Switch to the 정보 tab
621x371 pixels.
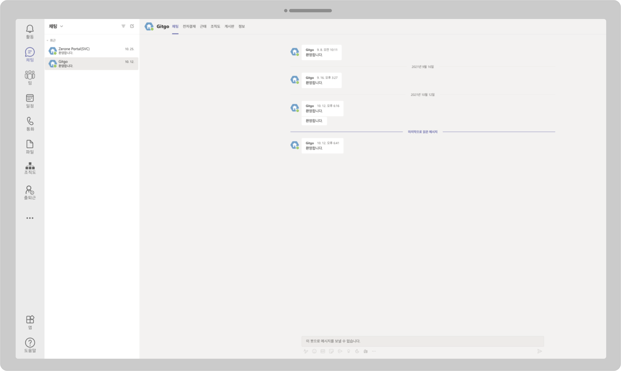[x=242, y=26]
